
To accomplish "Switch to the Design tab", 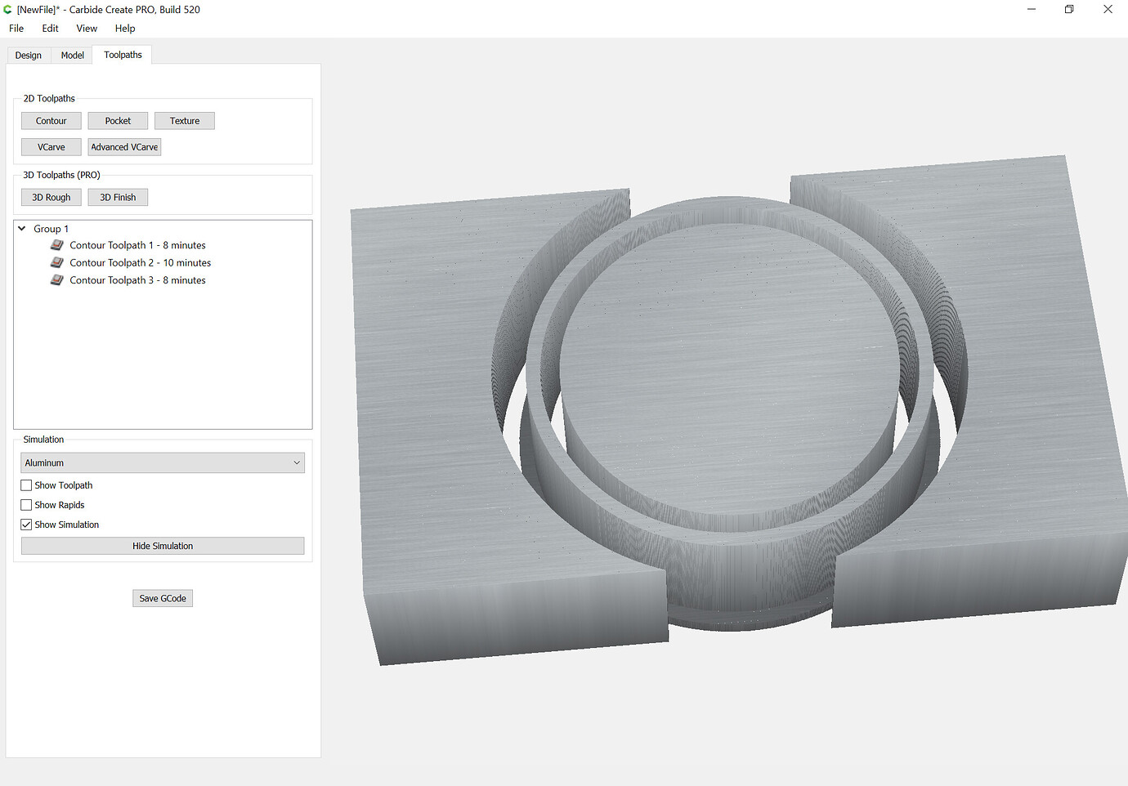I will [x=28, y=55].
